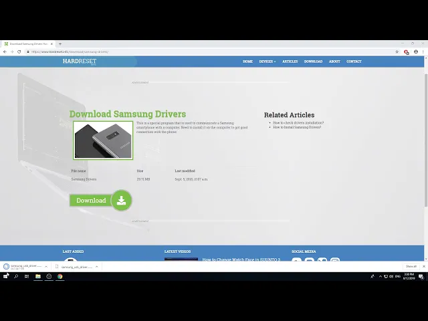Open the Action Center notifications icon
This screenshot has height=321, width=428.
point(421,277)
